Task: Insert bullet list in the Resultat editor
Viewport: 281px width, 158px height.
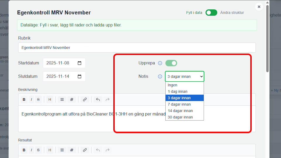Action: click(x=62, y=150)
